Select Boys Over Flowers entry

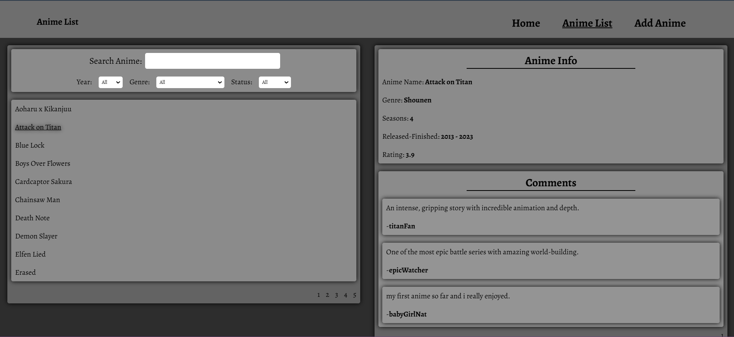pos(43,163)
